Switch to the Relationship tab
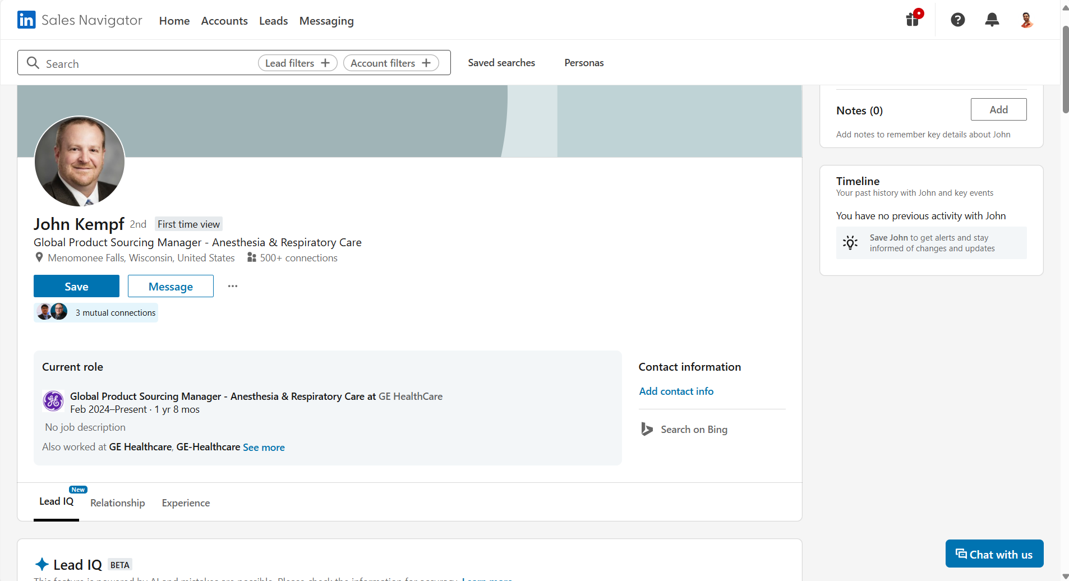This screenshot has width=1069, height=581. [117, 503]
